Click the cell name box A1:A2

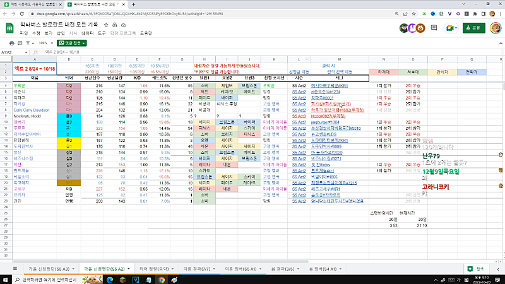point(13,52)
